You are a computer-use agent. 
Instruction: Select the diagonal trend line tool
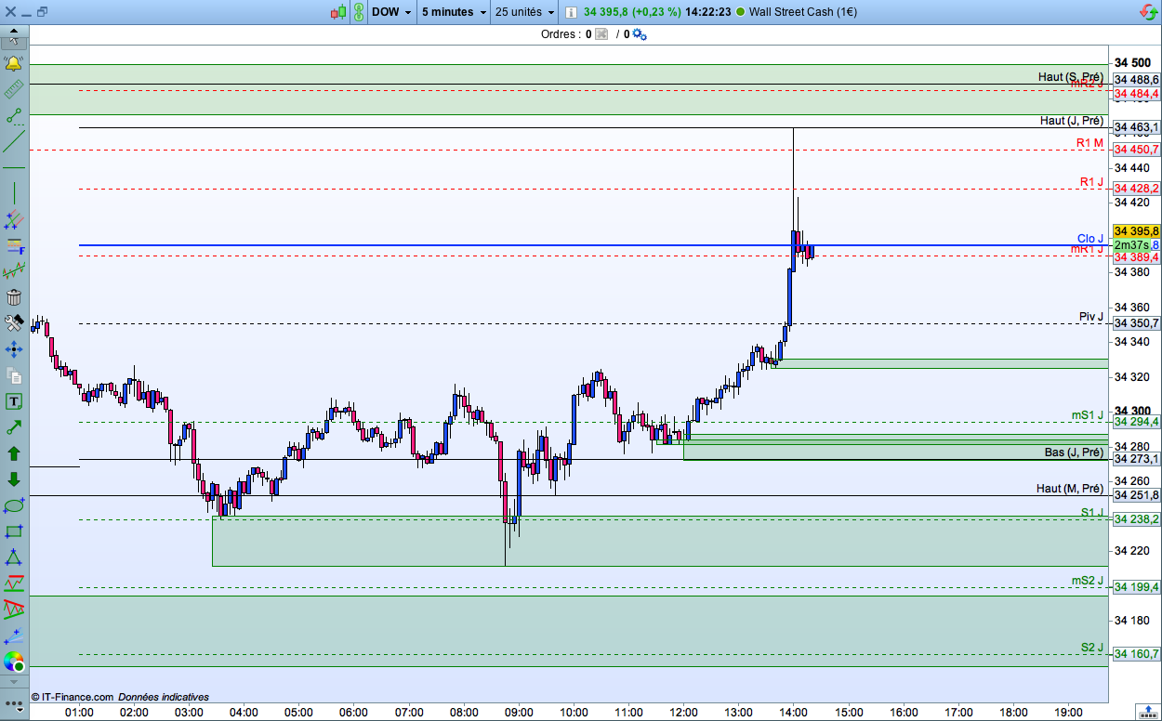click(14, 142)
